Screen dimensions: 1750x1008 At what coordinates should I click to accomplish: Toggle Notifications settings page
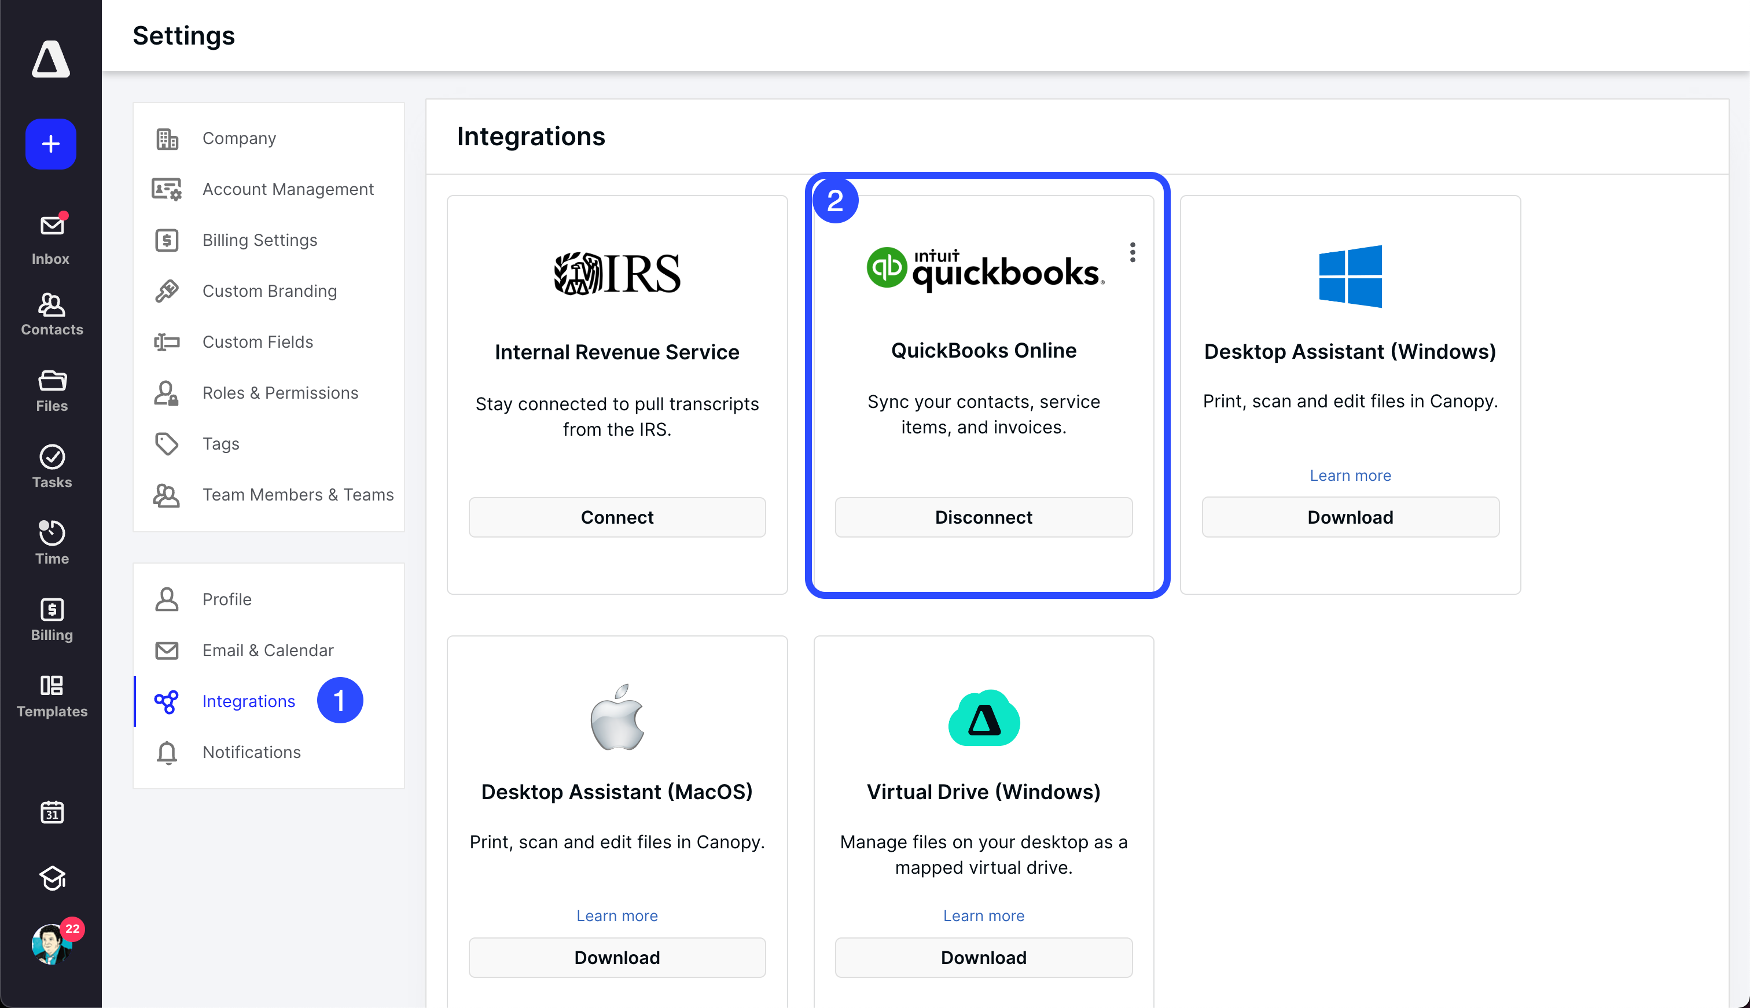tap(252, 752)
